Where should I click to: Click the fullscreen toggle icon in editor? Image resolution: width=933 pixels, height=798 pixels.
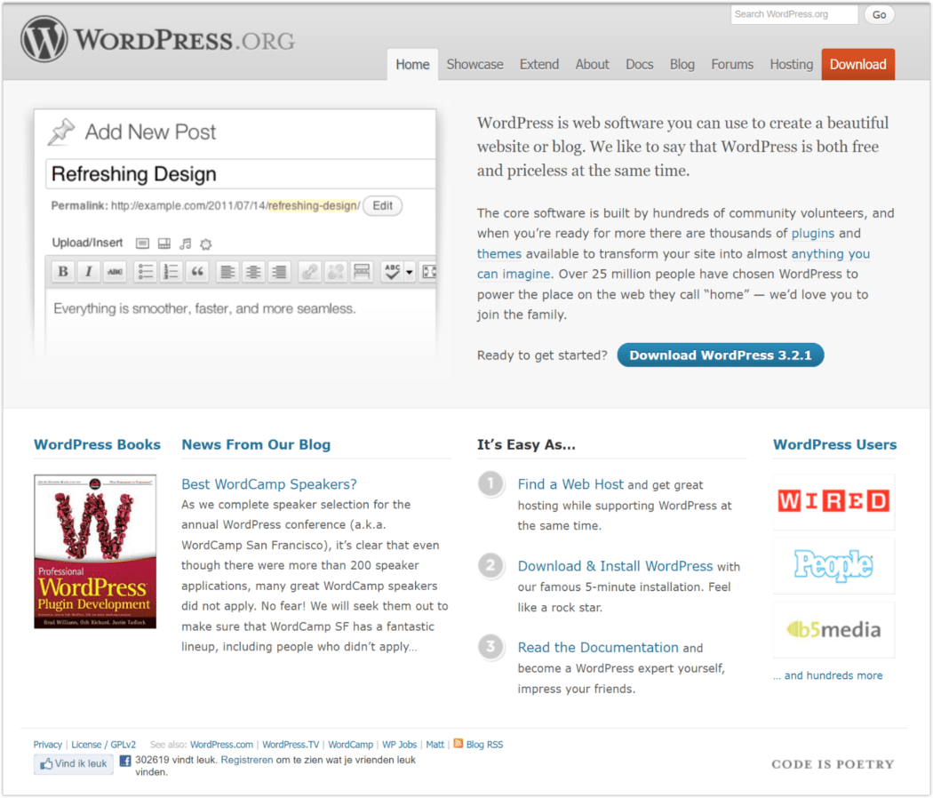click(428, 272)
